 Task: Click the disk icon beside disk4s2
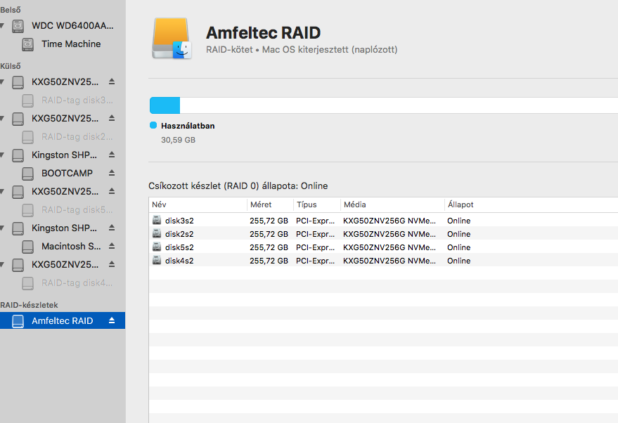point(157,261)
